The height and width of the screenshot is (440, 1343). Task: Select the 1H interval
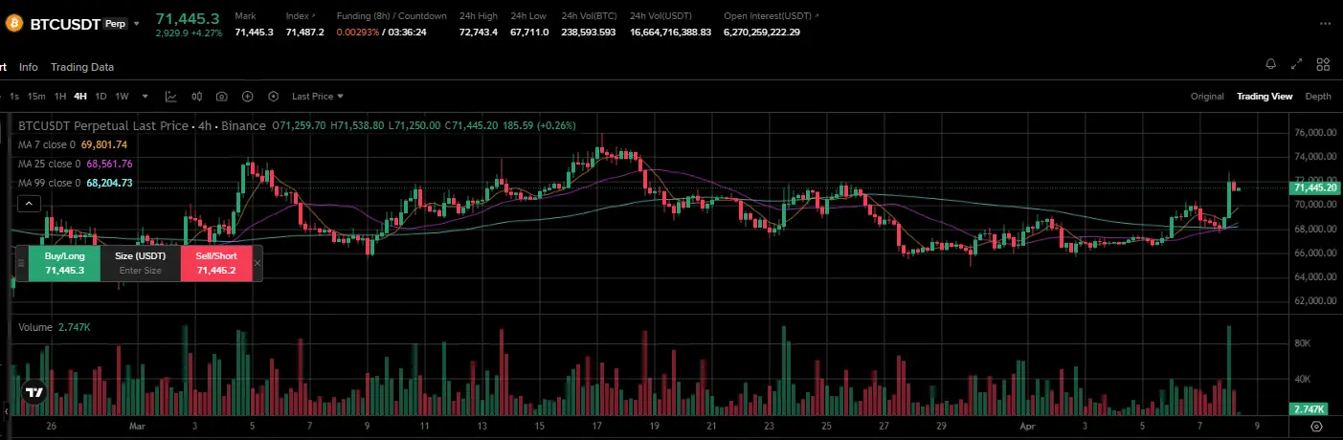click(x=60, y=97)
